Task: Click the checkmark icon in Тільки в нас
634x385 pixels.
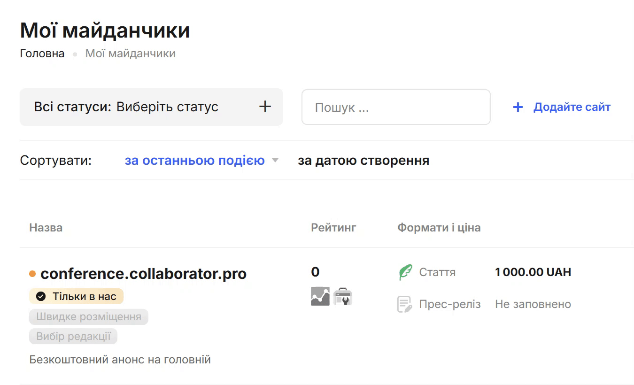Action: [x=41, y=296]
